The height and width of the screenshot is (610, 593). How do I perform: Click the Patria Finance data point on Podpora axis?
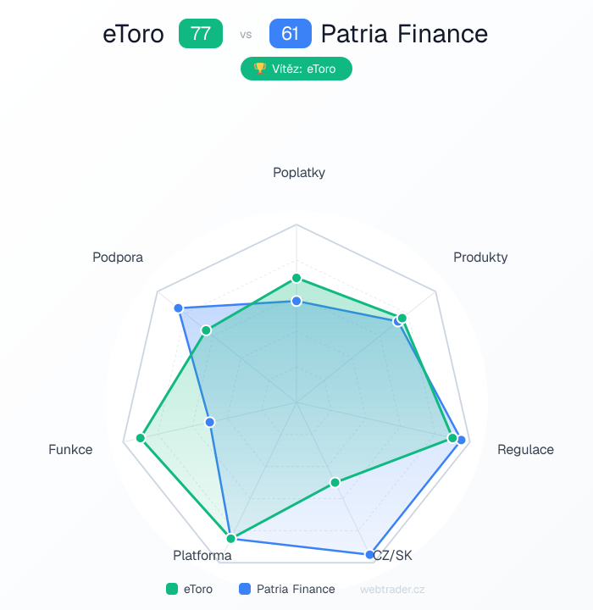[179, 308]
